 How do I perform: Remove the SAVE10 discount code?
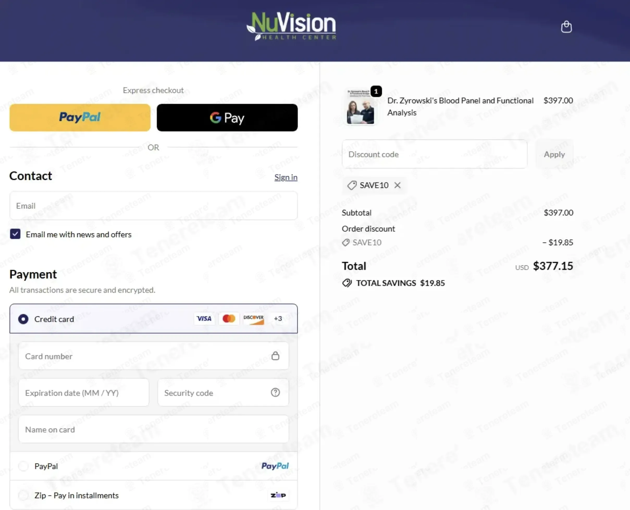click(x=397, y=185)
